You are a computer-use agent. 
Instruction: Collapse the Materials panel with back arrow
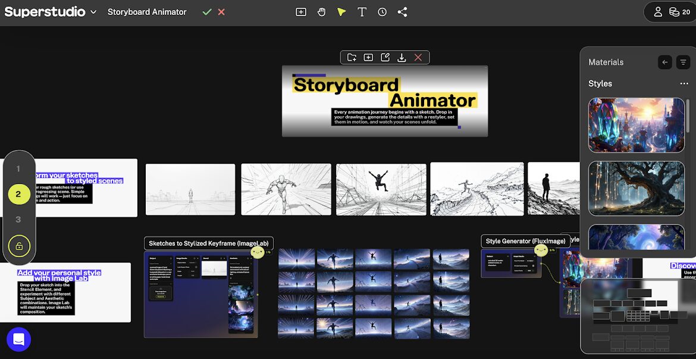pyautogui.click(x=665, y=62)
